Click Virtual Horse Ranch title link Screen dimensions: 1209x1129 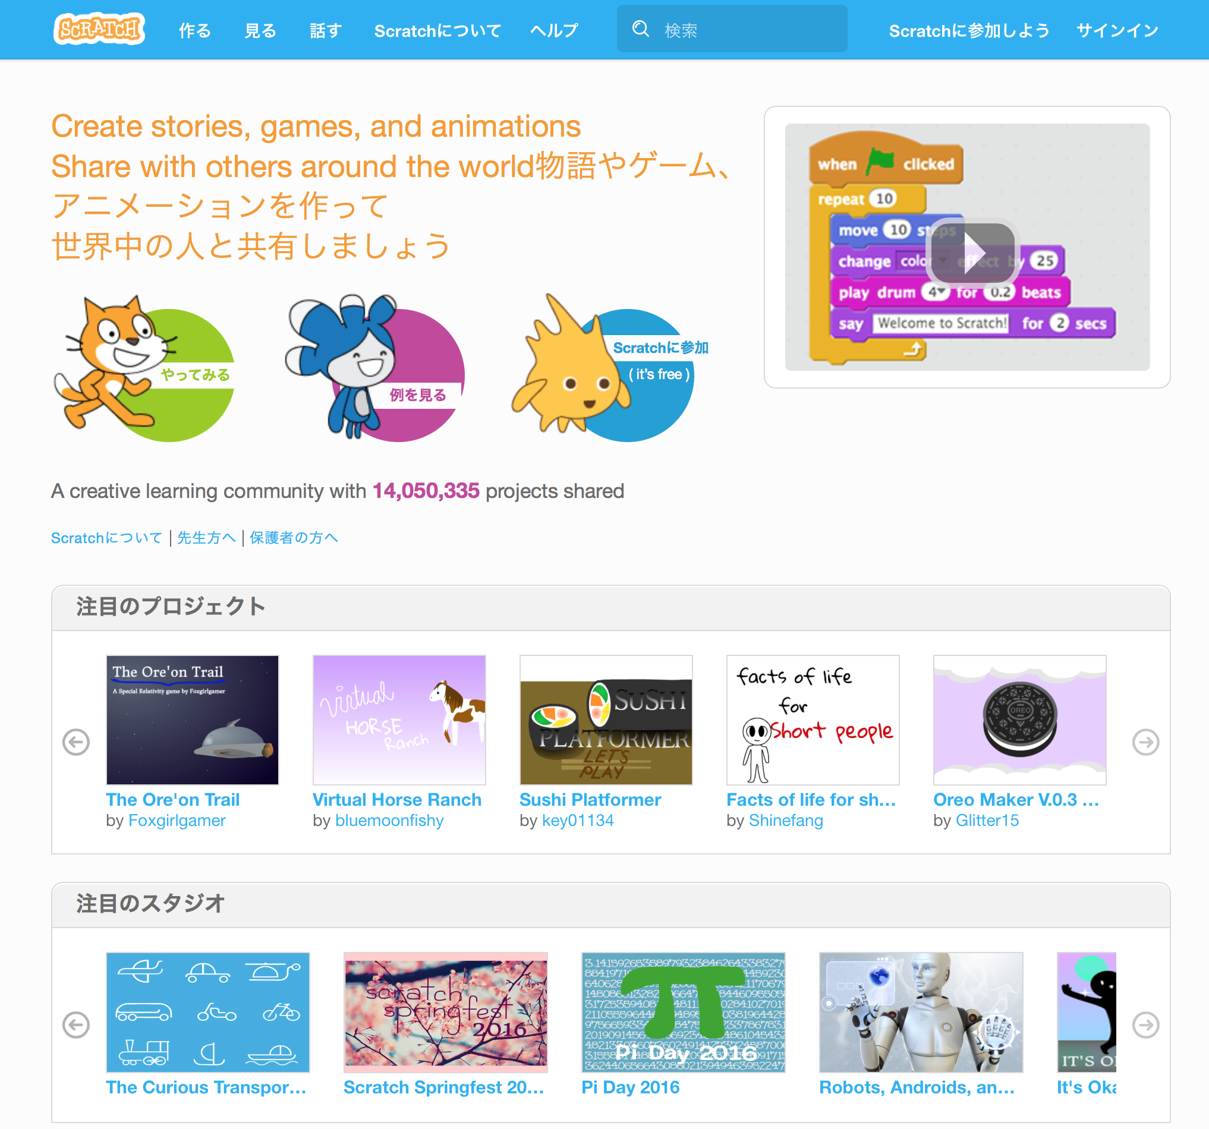coord(397,799)
